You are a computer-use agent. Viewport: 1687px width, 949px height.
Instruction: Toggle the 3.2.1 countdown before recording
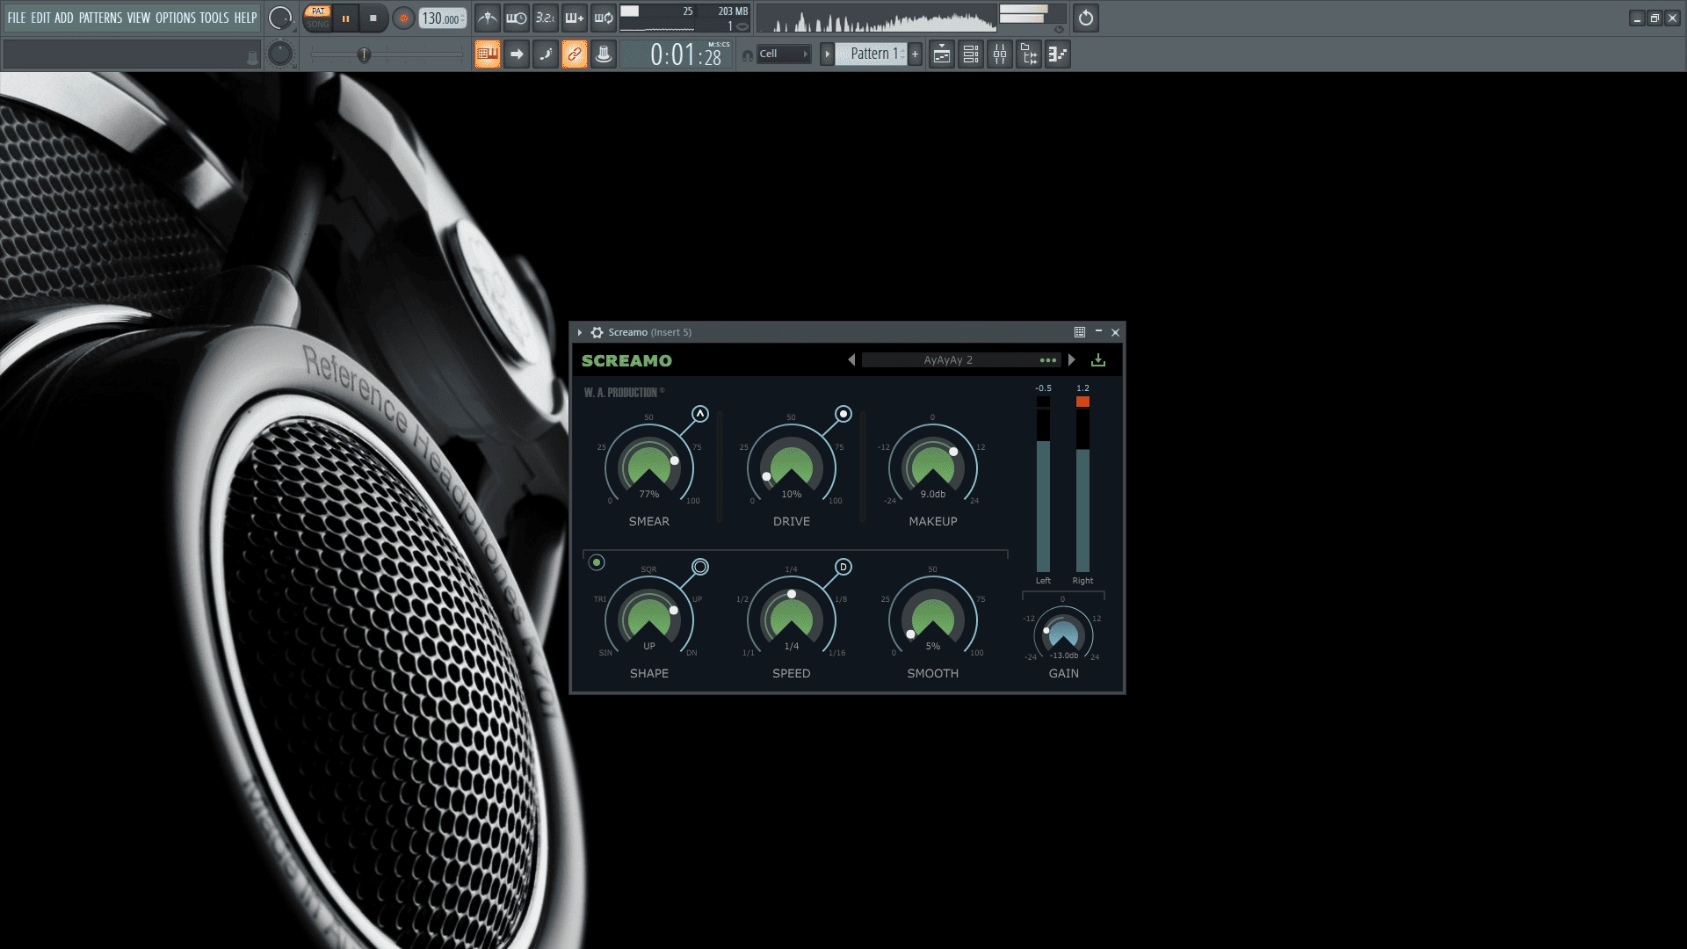[546, 18]
